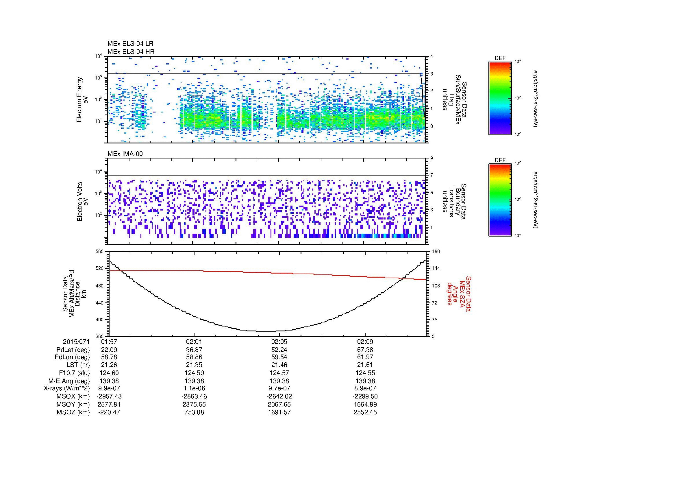Click top colorbar ergs units label
Image resolution: width=676 pixels, height=478 pixels.
(535, 98)
